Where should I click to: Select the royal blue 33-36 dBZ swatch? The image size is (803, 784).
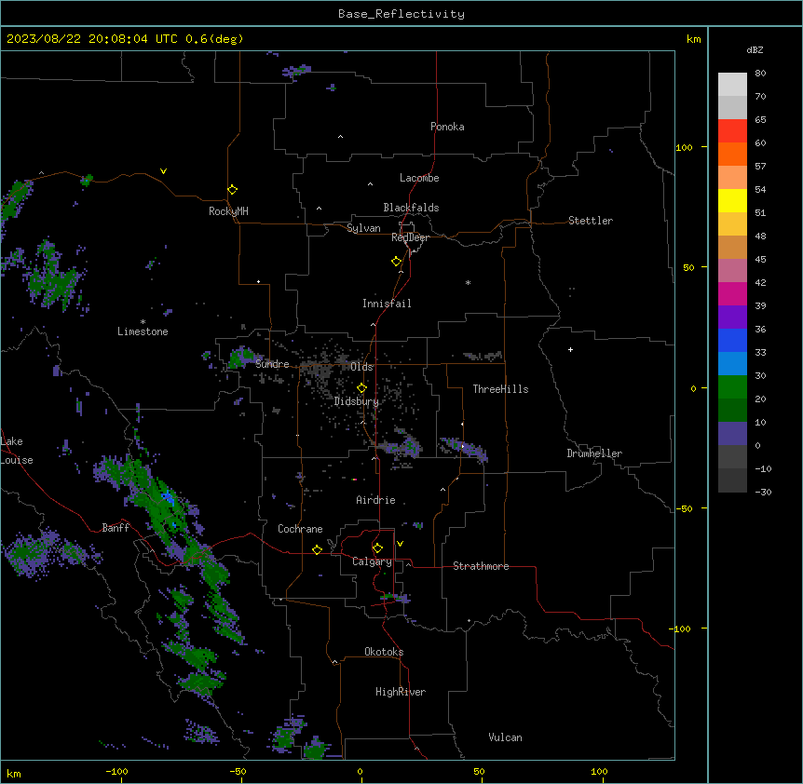[x=732, y=340]
